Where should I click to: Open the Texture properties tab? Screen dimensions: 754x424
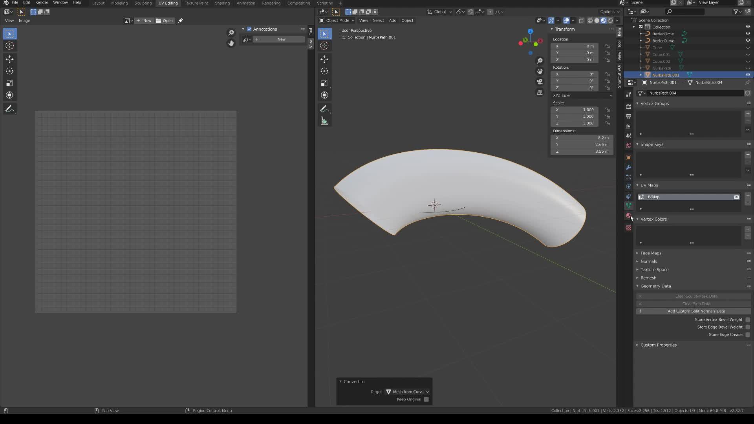[629, 228]
